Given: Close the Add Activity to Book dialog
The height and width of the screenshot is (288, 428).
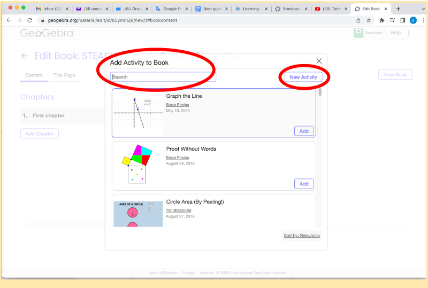Looking at the screenshot, I should click(x=319, y=61).
